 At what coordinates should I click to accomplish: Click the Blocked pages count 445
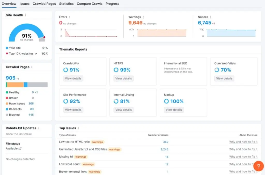click(x=31, y=115)
